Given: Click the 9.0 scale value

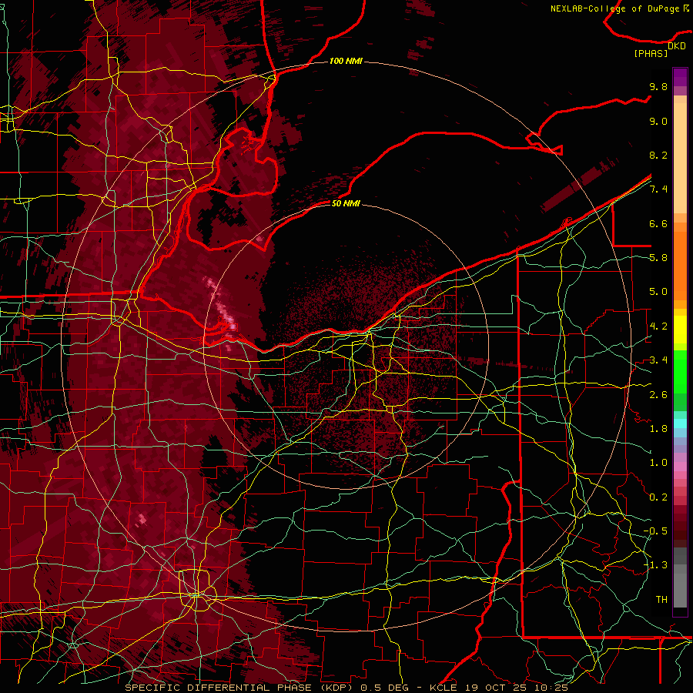Looking at the screenshot, I should click(x=658, y=122).
